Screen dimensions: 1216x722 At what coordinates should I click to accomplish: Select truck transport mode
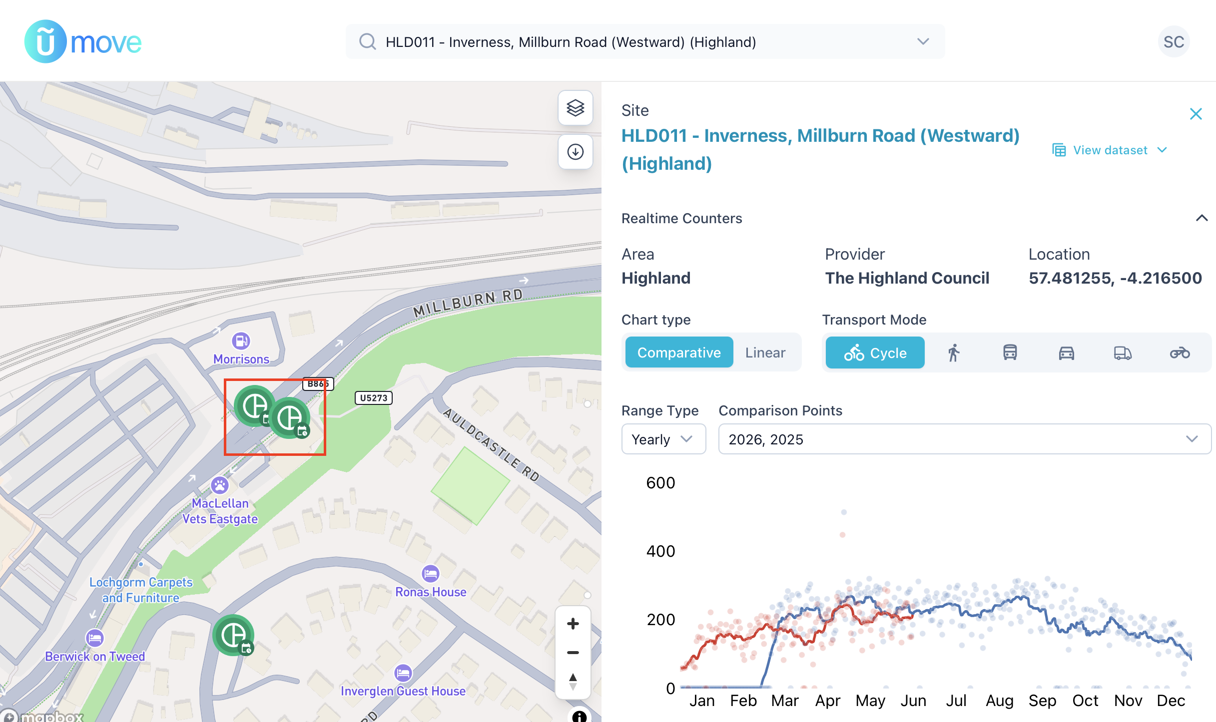1123,353
